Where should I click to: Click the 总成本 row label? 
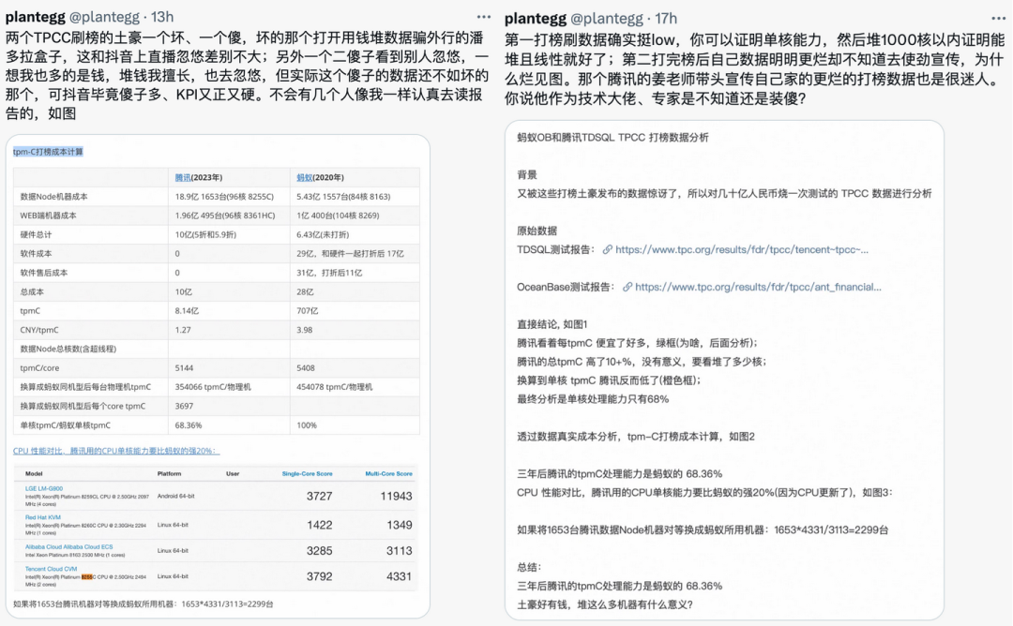32,292
